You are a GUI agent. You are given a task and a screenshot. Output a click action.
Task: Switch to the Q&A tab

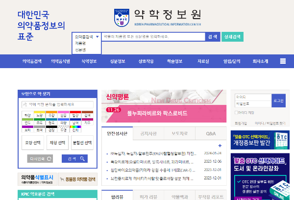tap(211, 134)
